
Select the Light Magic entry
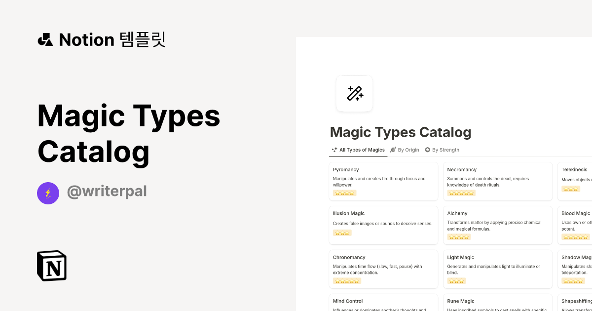click(498, 269)
